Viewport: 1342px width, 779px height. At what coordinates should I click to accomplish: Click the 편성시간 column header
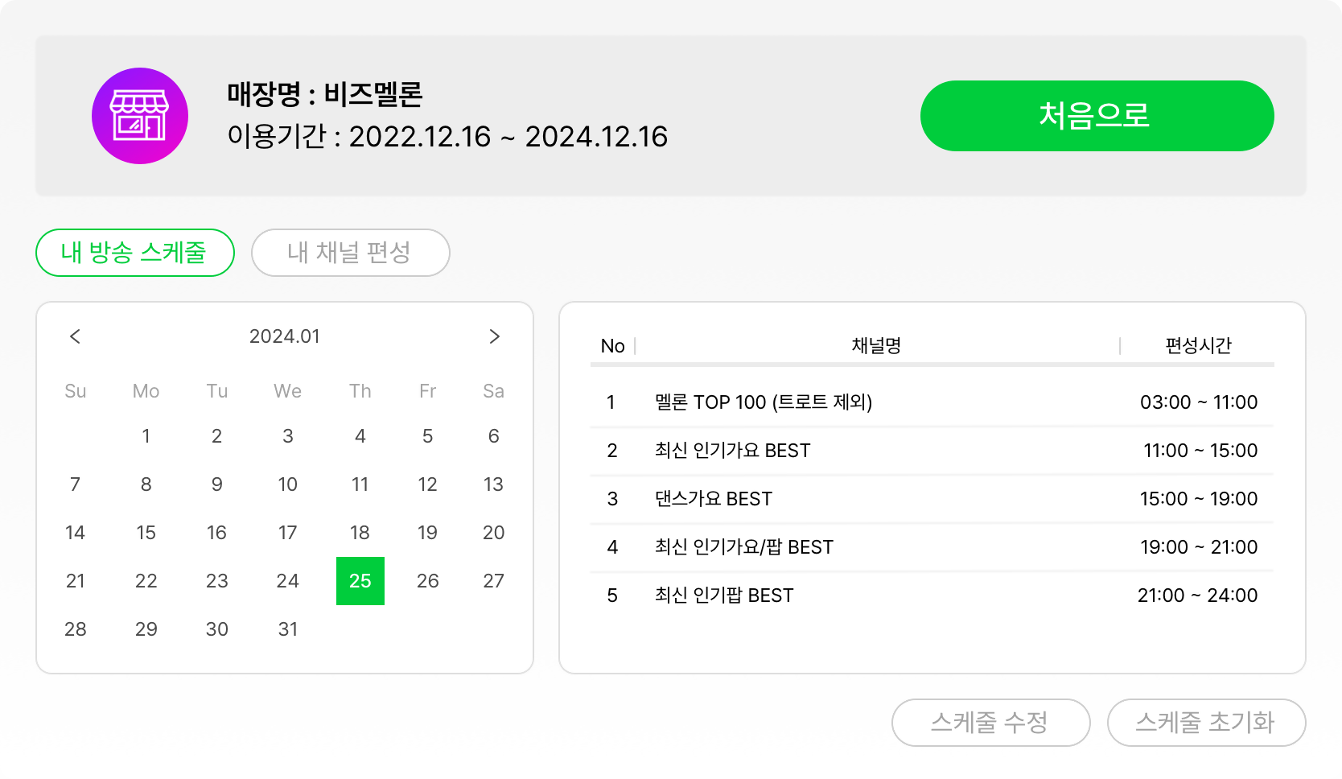(x=1198, y=346)
